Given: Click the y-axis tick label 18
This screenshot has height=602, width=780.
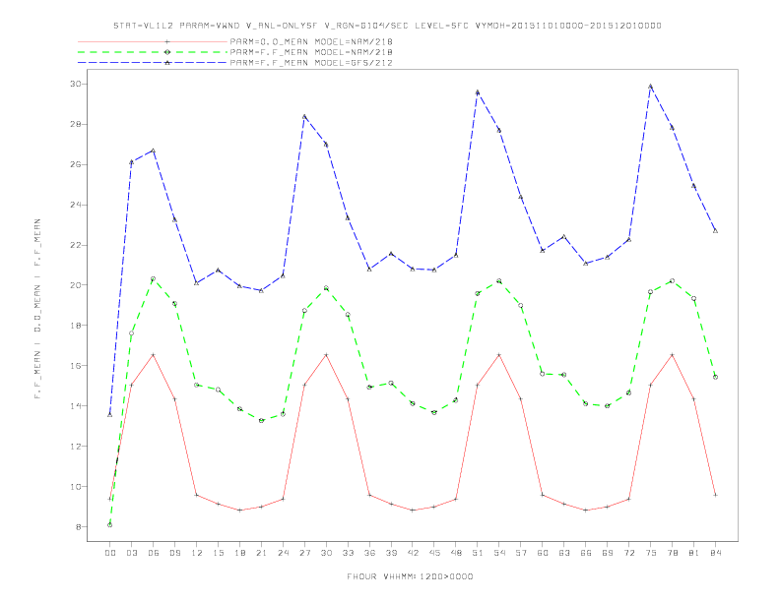Looking at the screenshot, I should [x=75, y=326].
